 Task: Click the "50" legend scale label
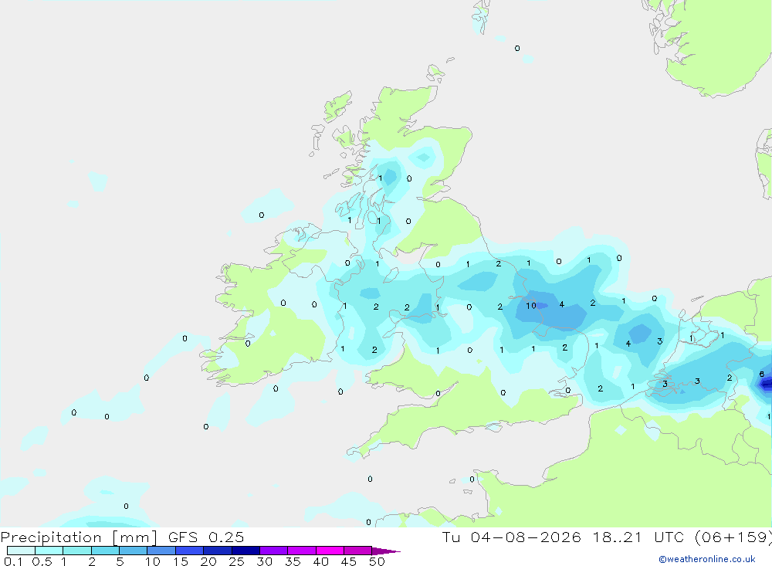pyautogui.click(x=377, y=561)
